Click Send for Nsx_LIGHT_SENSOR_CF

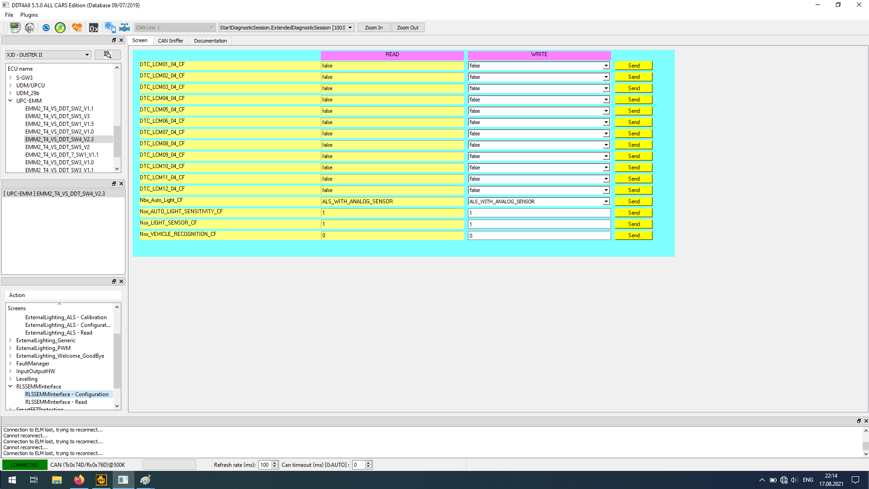coord(633,224)
